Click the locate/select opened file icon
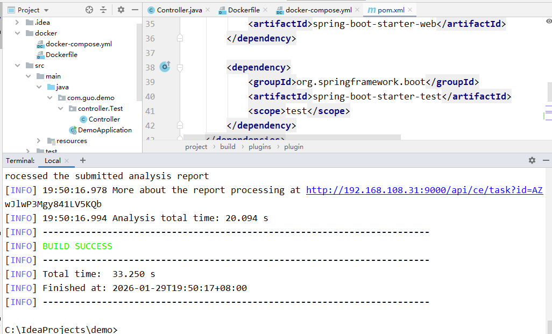This screenshot has width=552, height=334. [x=89, y=10]
